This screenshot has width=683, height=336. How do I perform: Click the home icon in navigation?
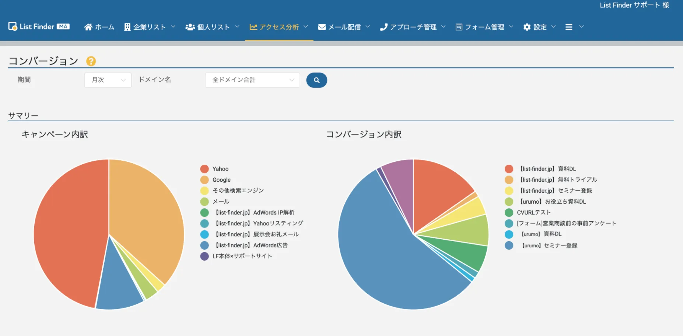pos(88,27)
